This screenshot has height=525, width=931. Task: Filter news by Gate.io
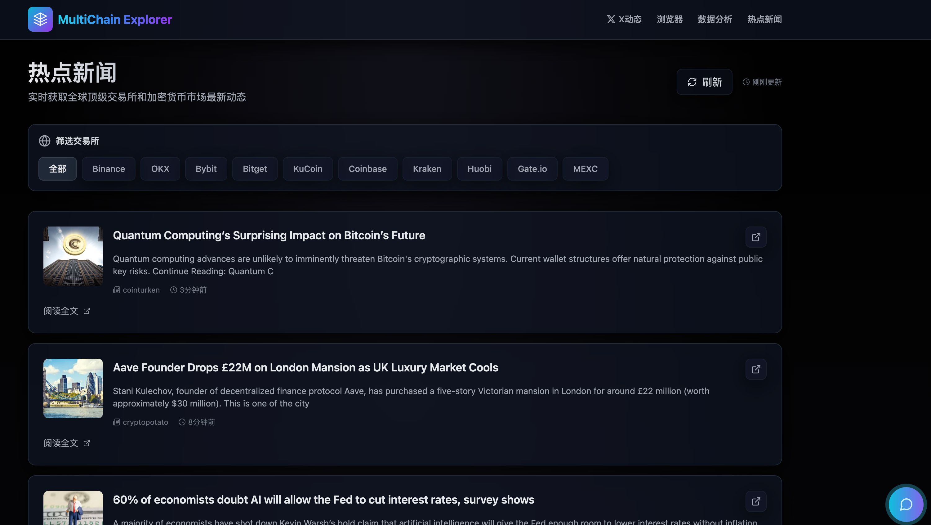(x=532, y=169)
